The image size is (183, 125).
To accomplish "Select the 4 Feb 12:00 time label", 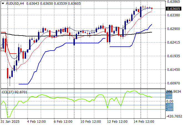I will click(x=36, y=122).
